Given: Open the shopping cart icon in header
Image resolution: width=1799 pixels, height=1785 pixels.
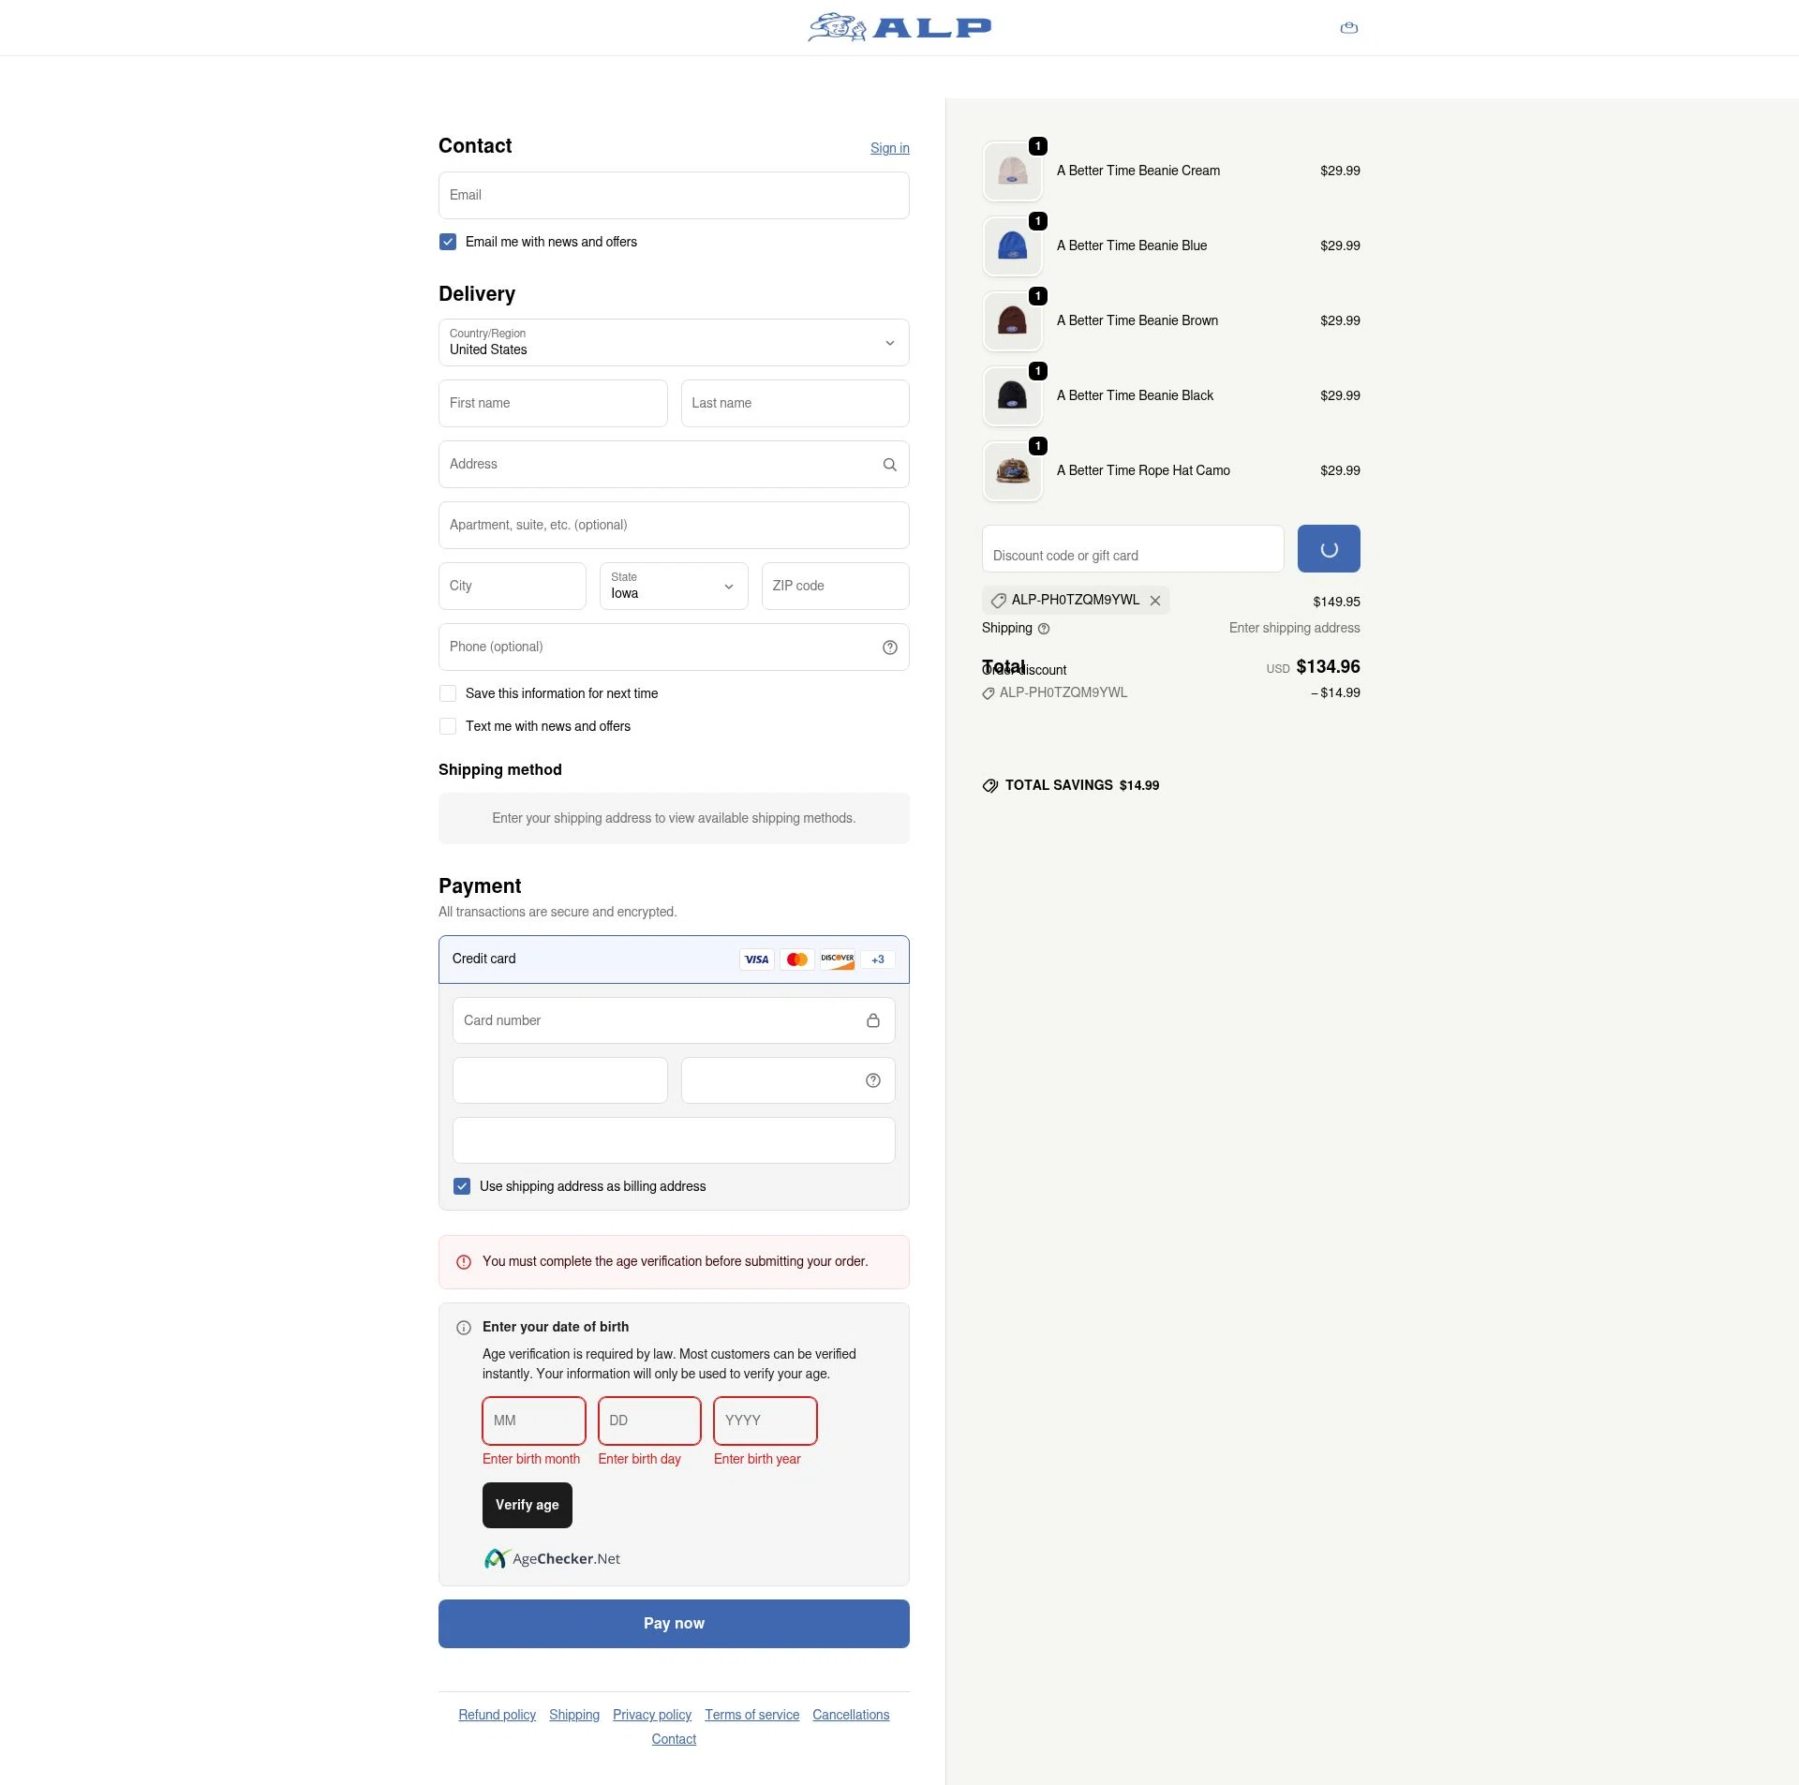Looking at the screenshot, I should [1348, 28].
